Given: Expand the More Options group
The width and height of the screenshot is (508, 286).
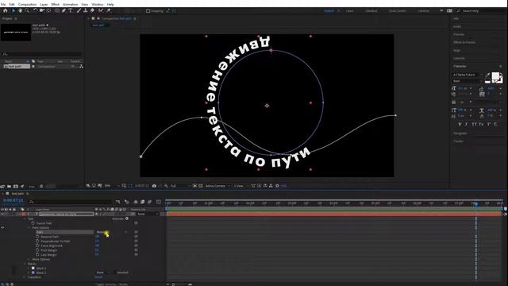Looking at the screenshot, I should click(x=29, y=260).
